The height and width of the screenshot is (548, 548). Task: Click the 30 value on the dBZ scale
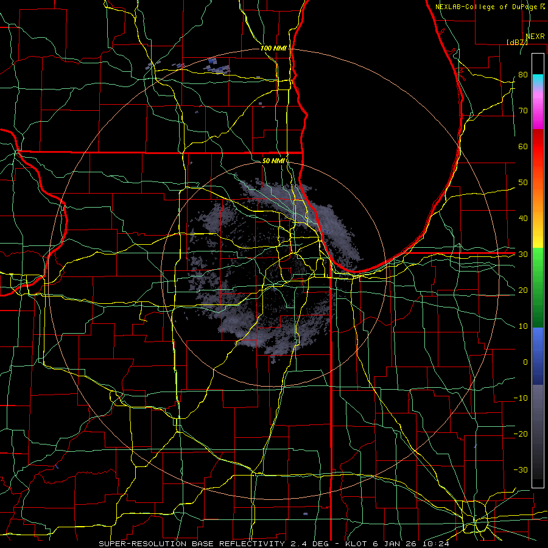click(x=523, y=255)
